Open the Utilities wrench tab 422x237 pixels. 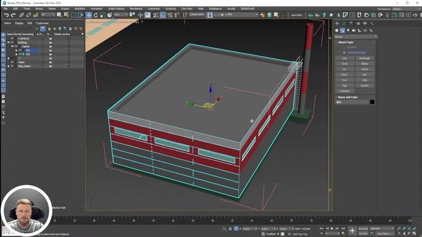[x=372, y=24]
